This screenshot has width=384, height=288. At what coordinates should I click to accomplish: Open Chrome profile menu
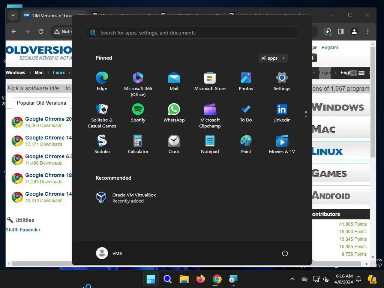354,31
